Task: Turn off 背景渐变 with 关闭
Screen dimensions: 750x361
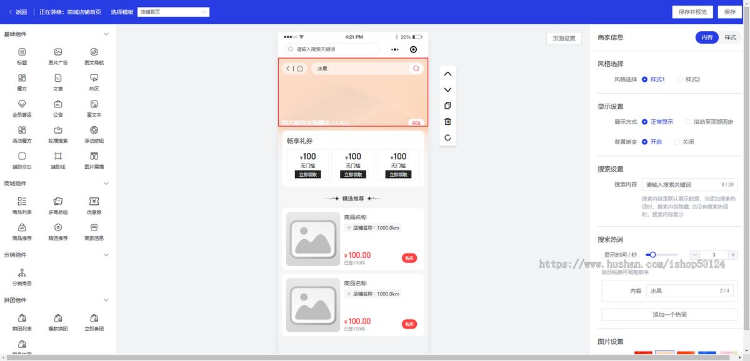Action: click(x=684, y=142)
